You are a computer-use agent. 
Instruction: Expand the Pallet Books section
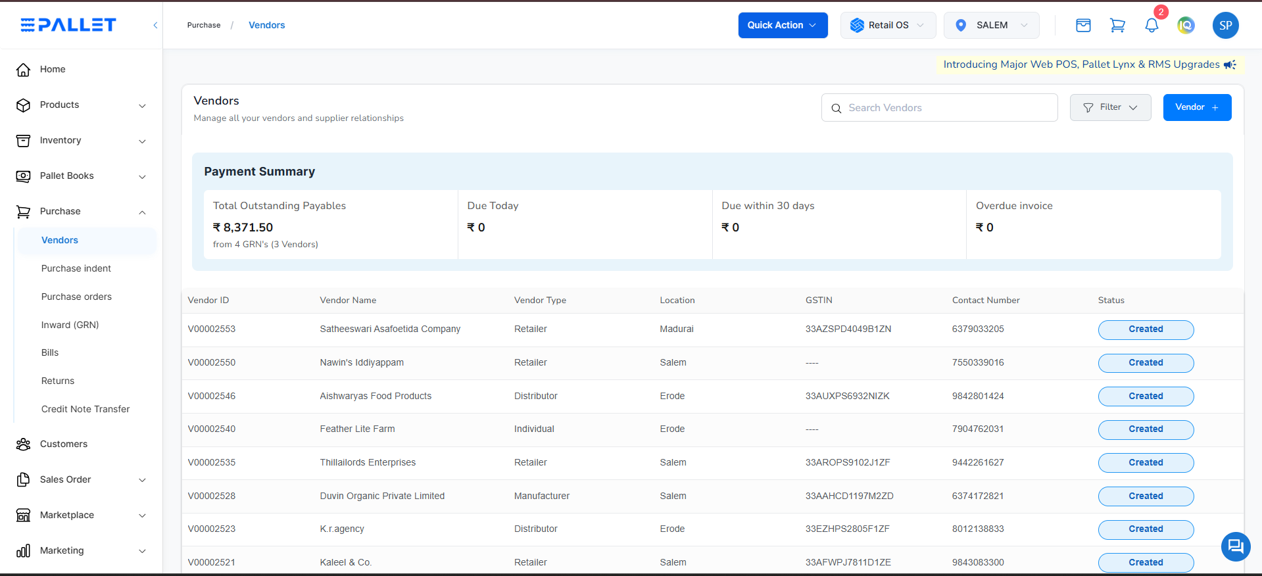click(x=81, y=176)
